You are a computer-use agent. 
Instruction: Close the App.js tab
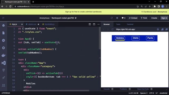(x=22, y=24)
